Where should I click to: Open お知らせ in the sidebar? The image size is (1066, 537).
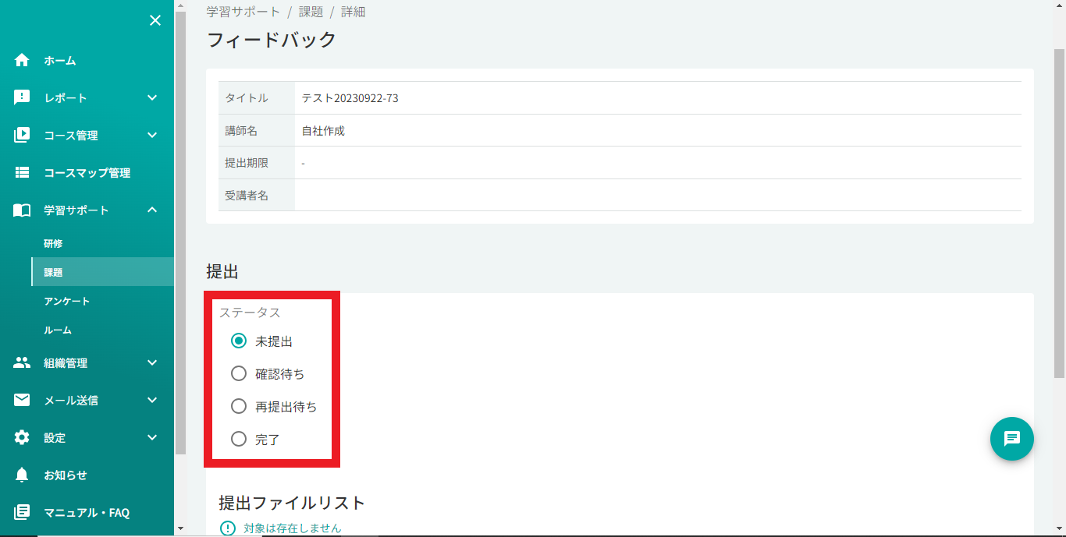66,475
